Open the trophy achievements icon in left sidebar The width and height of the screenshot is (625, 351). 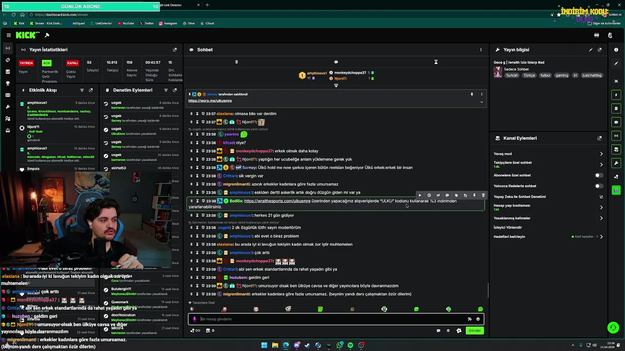[x=7, y=83]
